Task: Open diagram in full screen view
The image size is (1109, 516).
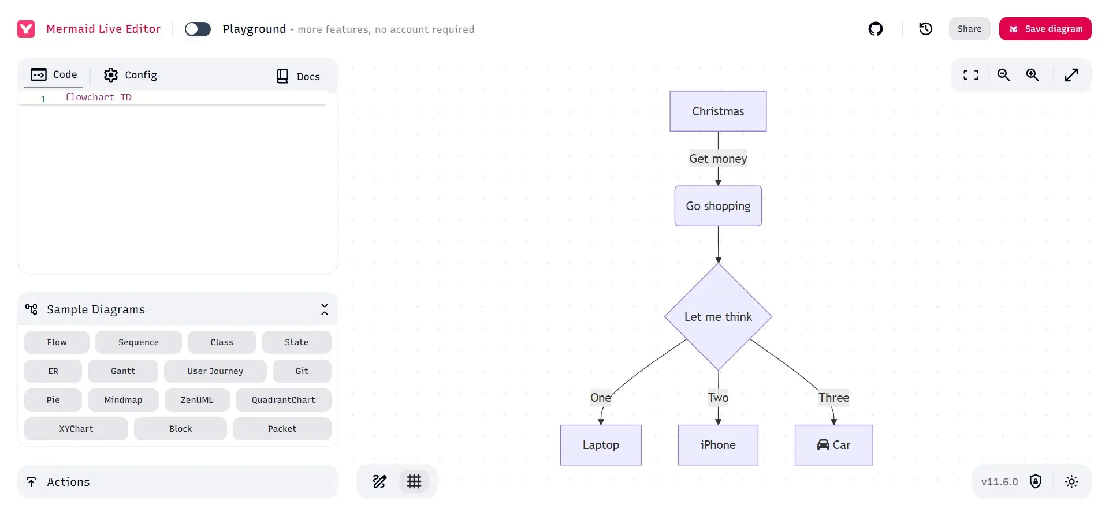Action: [x=1071, y=75]
